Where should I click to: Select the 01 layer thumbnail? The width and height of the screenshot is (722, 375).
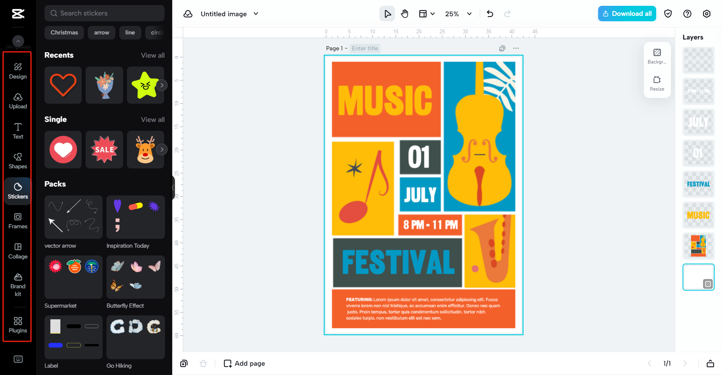tap(698, 153)
